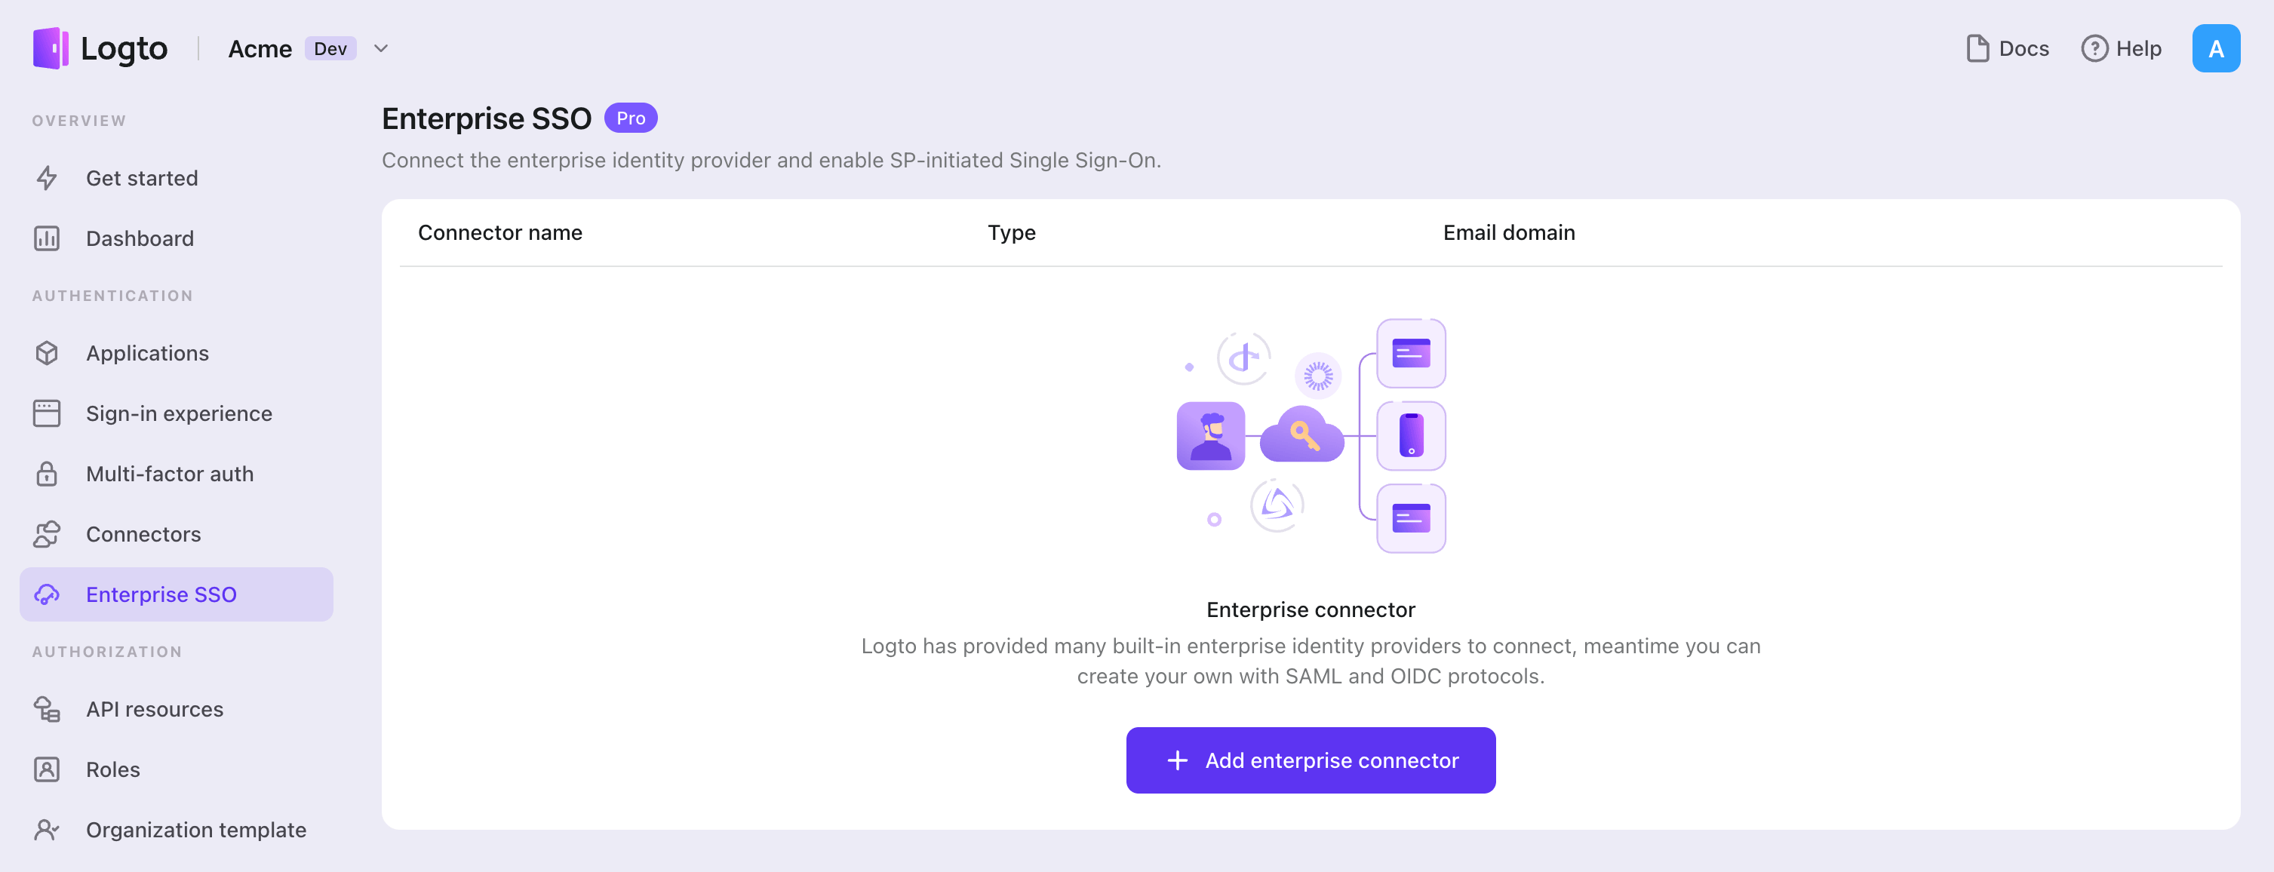Go to Enterprise SSO in sidebar
2274x872 pixels.
pos(161,595)
